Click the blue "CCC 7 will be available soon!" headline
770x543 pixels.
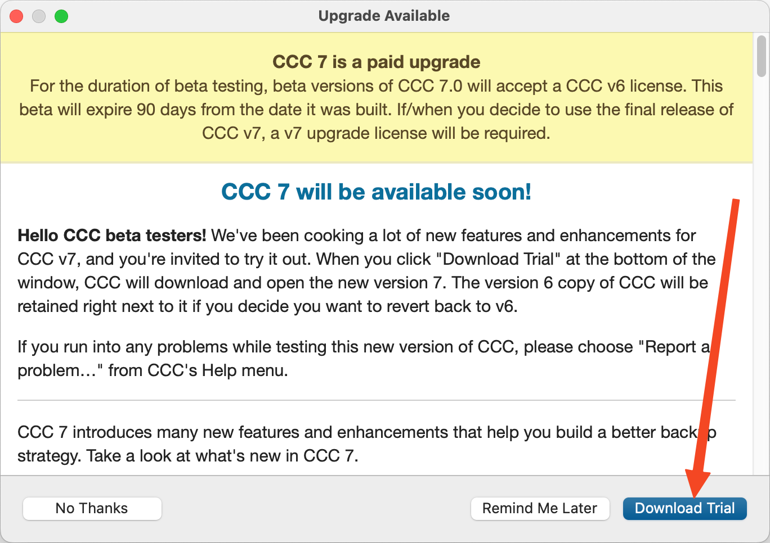376,192
